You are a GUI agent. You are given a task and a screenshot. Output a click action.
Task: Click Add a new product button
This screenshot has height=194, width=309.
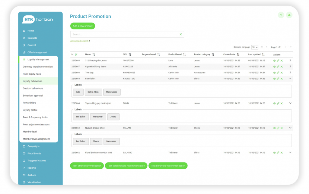click(x=83, y=26)
